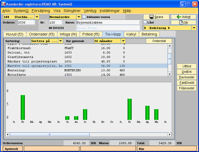Open the SystemQ menu
This screenshot has width=199, height=152.
click(x=21, y=11)
